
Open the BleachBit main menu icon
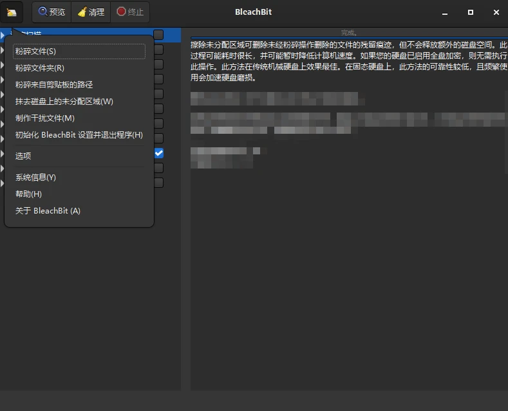[12, 12]
